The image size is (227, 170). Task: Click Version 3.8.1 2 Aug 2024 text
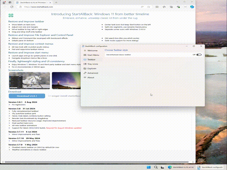click(x=23, y=102)
